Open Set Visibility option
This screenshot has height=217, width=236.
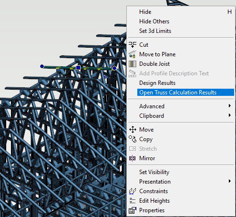pyautogui.click(x=154, y=172)
